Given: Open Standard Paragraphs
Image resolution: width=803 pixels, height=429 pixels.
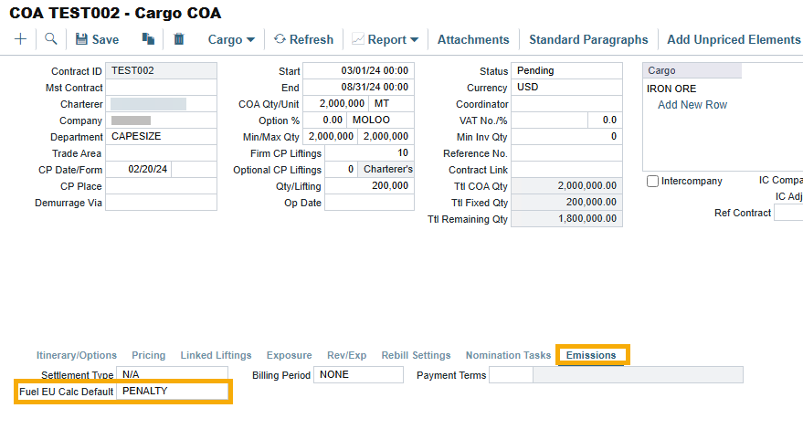Looking at the screenshot, I should pyautogui.click(x=588, y=39).
